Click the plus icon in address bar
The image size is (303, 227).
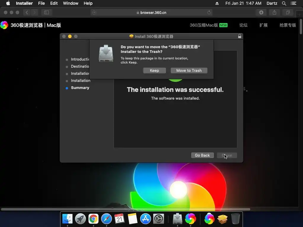coord(94,12)
